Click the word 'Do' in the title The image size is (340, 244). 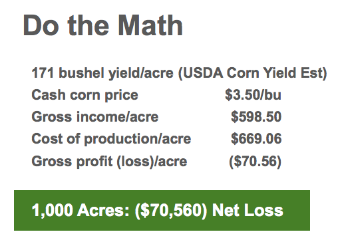(x=41, y=25)
